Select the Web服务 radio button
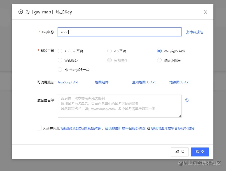 pos(60,60)
